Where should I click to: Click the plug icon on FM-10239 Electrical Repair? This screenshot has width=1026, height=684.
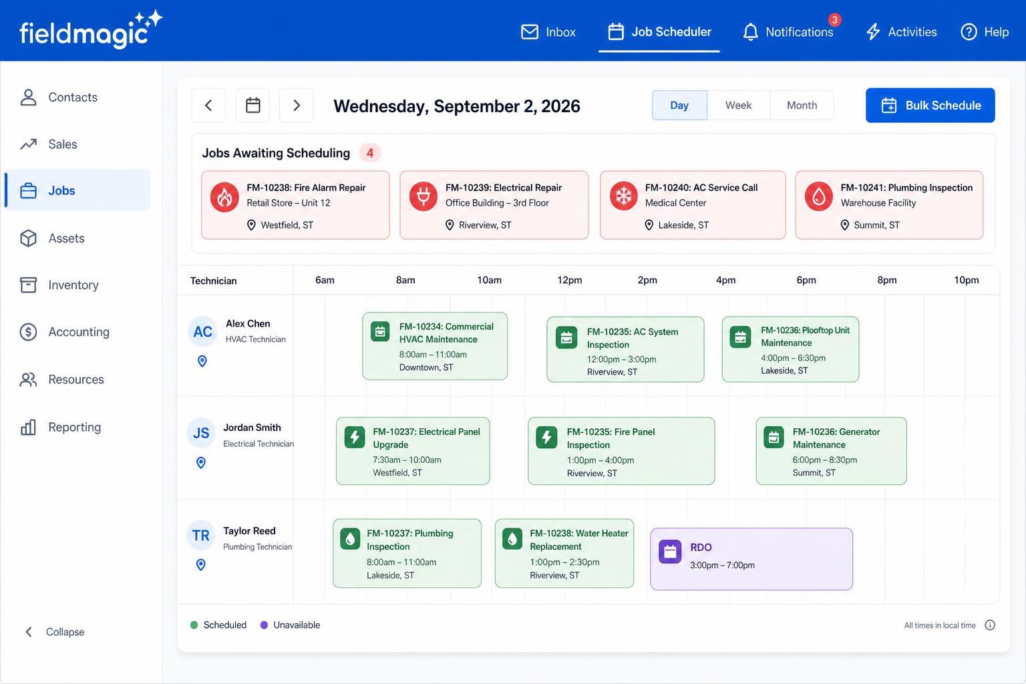tap(423, 196)
